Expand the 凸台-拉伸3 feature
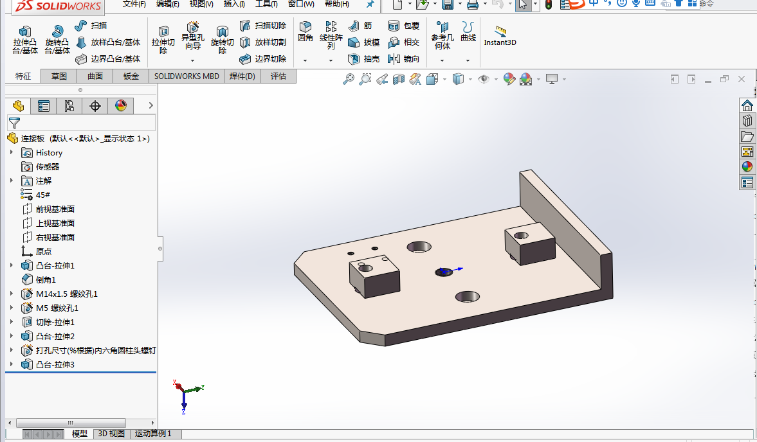757x442 pixels. coord(12,364)
